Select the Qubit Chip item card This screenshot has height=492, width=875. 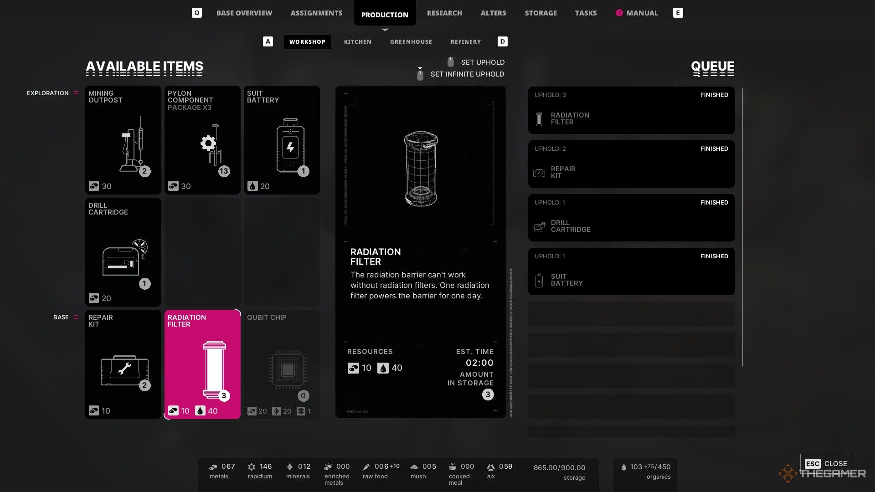(x=282, y=364)
